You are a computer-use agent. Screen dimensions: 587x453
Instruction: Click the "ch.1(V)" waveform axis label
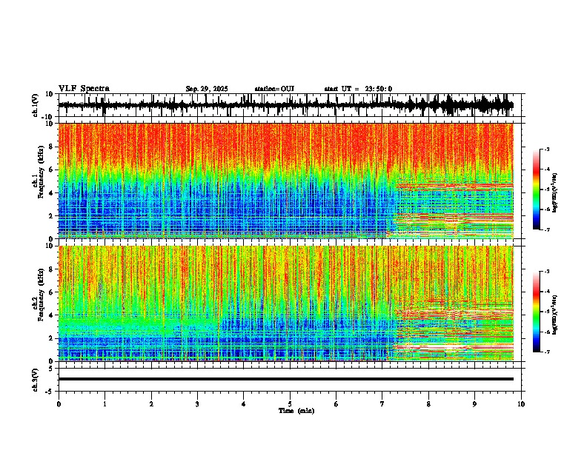point(36,105)
